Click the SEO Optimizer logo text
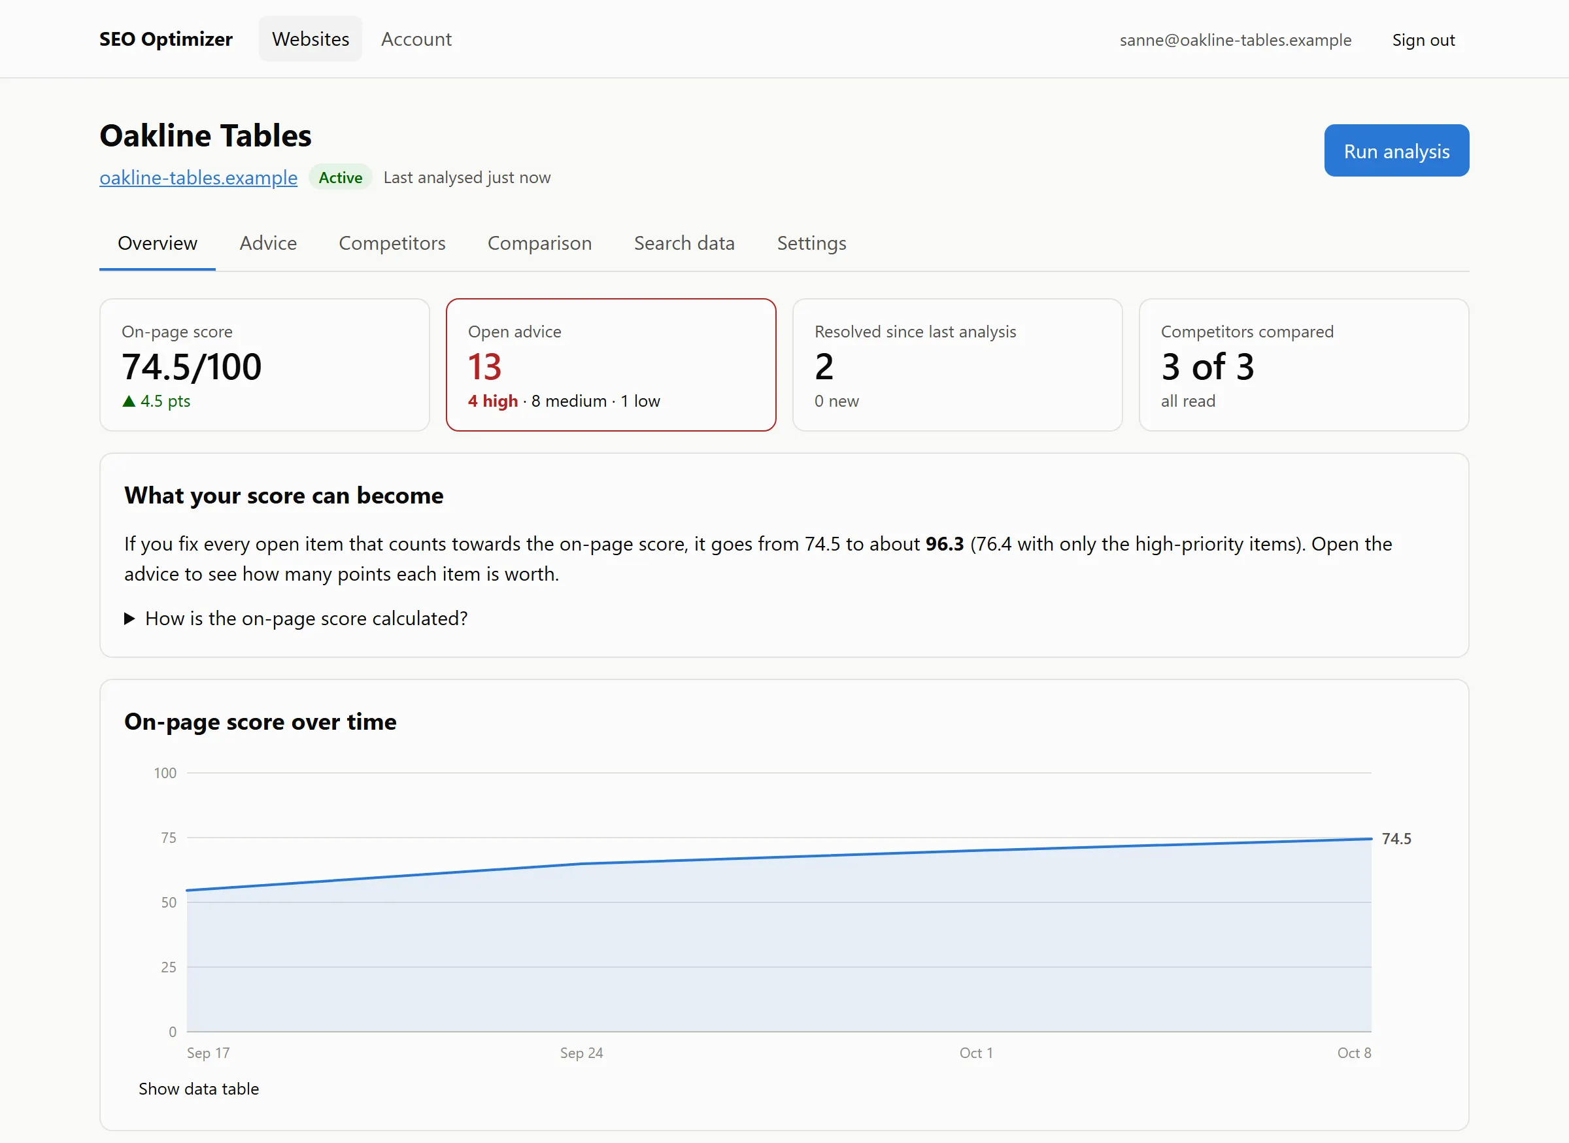The image size is (1569, 1143). pyautogui.click(x=166, y=39)
